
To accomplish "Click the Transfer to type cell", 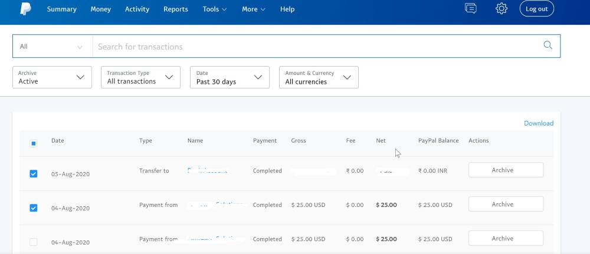I will (154, 170).
